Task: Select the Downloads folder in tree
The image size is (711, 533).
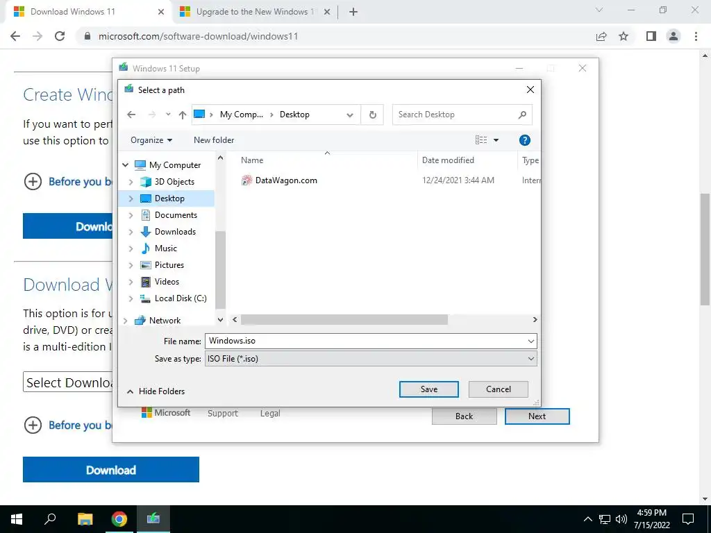Action: pos(175,232)
